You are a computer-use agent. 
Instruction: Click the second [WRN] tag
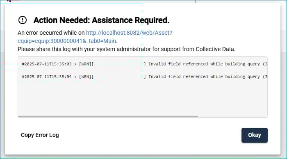click(85, 77)
